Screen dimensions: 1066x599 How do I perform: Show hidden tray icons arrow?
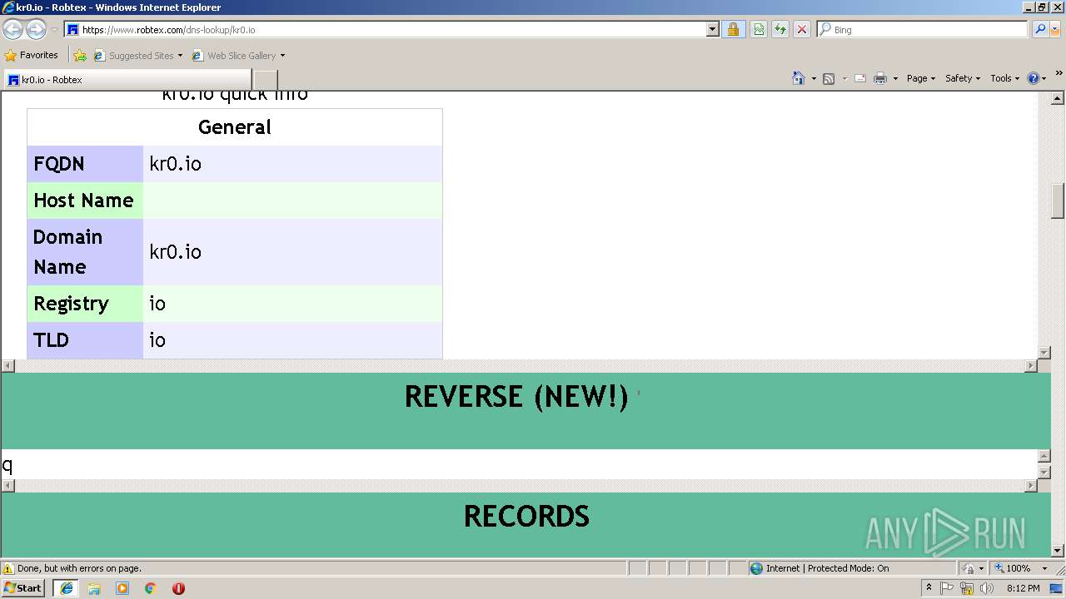[929, 588]
